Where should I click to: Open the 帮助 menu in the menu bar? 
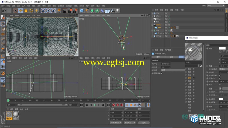coord(103,6)
